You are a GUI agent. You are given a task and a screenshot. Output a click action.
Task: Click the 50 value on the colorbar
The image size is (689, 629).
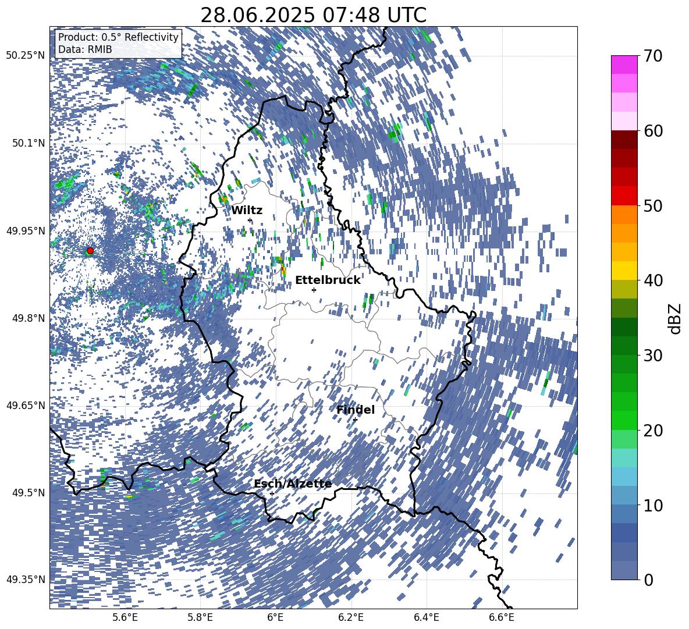(x=653, y=205)
